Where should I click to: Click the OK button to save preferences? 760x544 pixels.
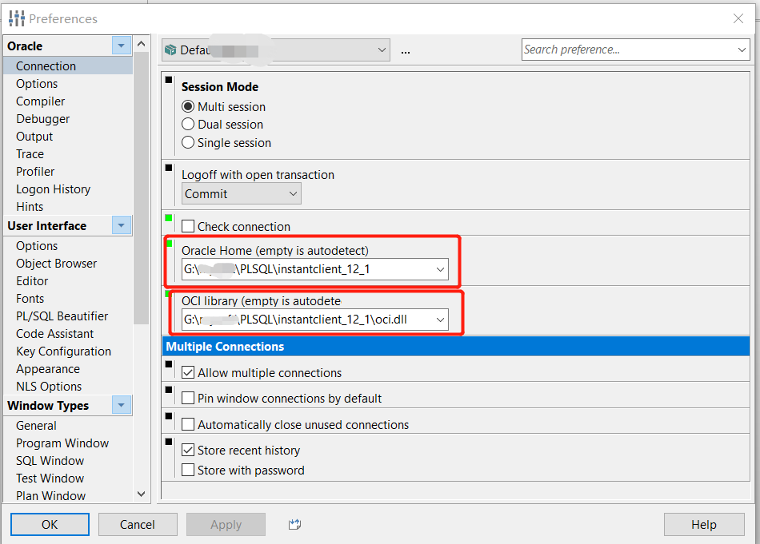click(50, 524)
